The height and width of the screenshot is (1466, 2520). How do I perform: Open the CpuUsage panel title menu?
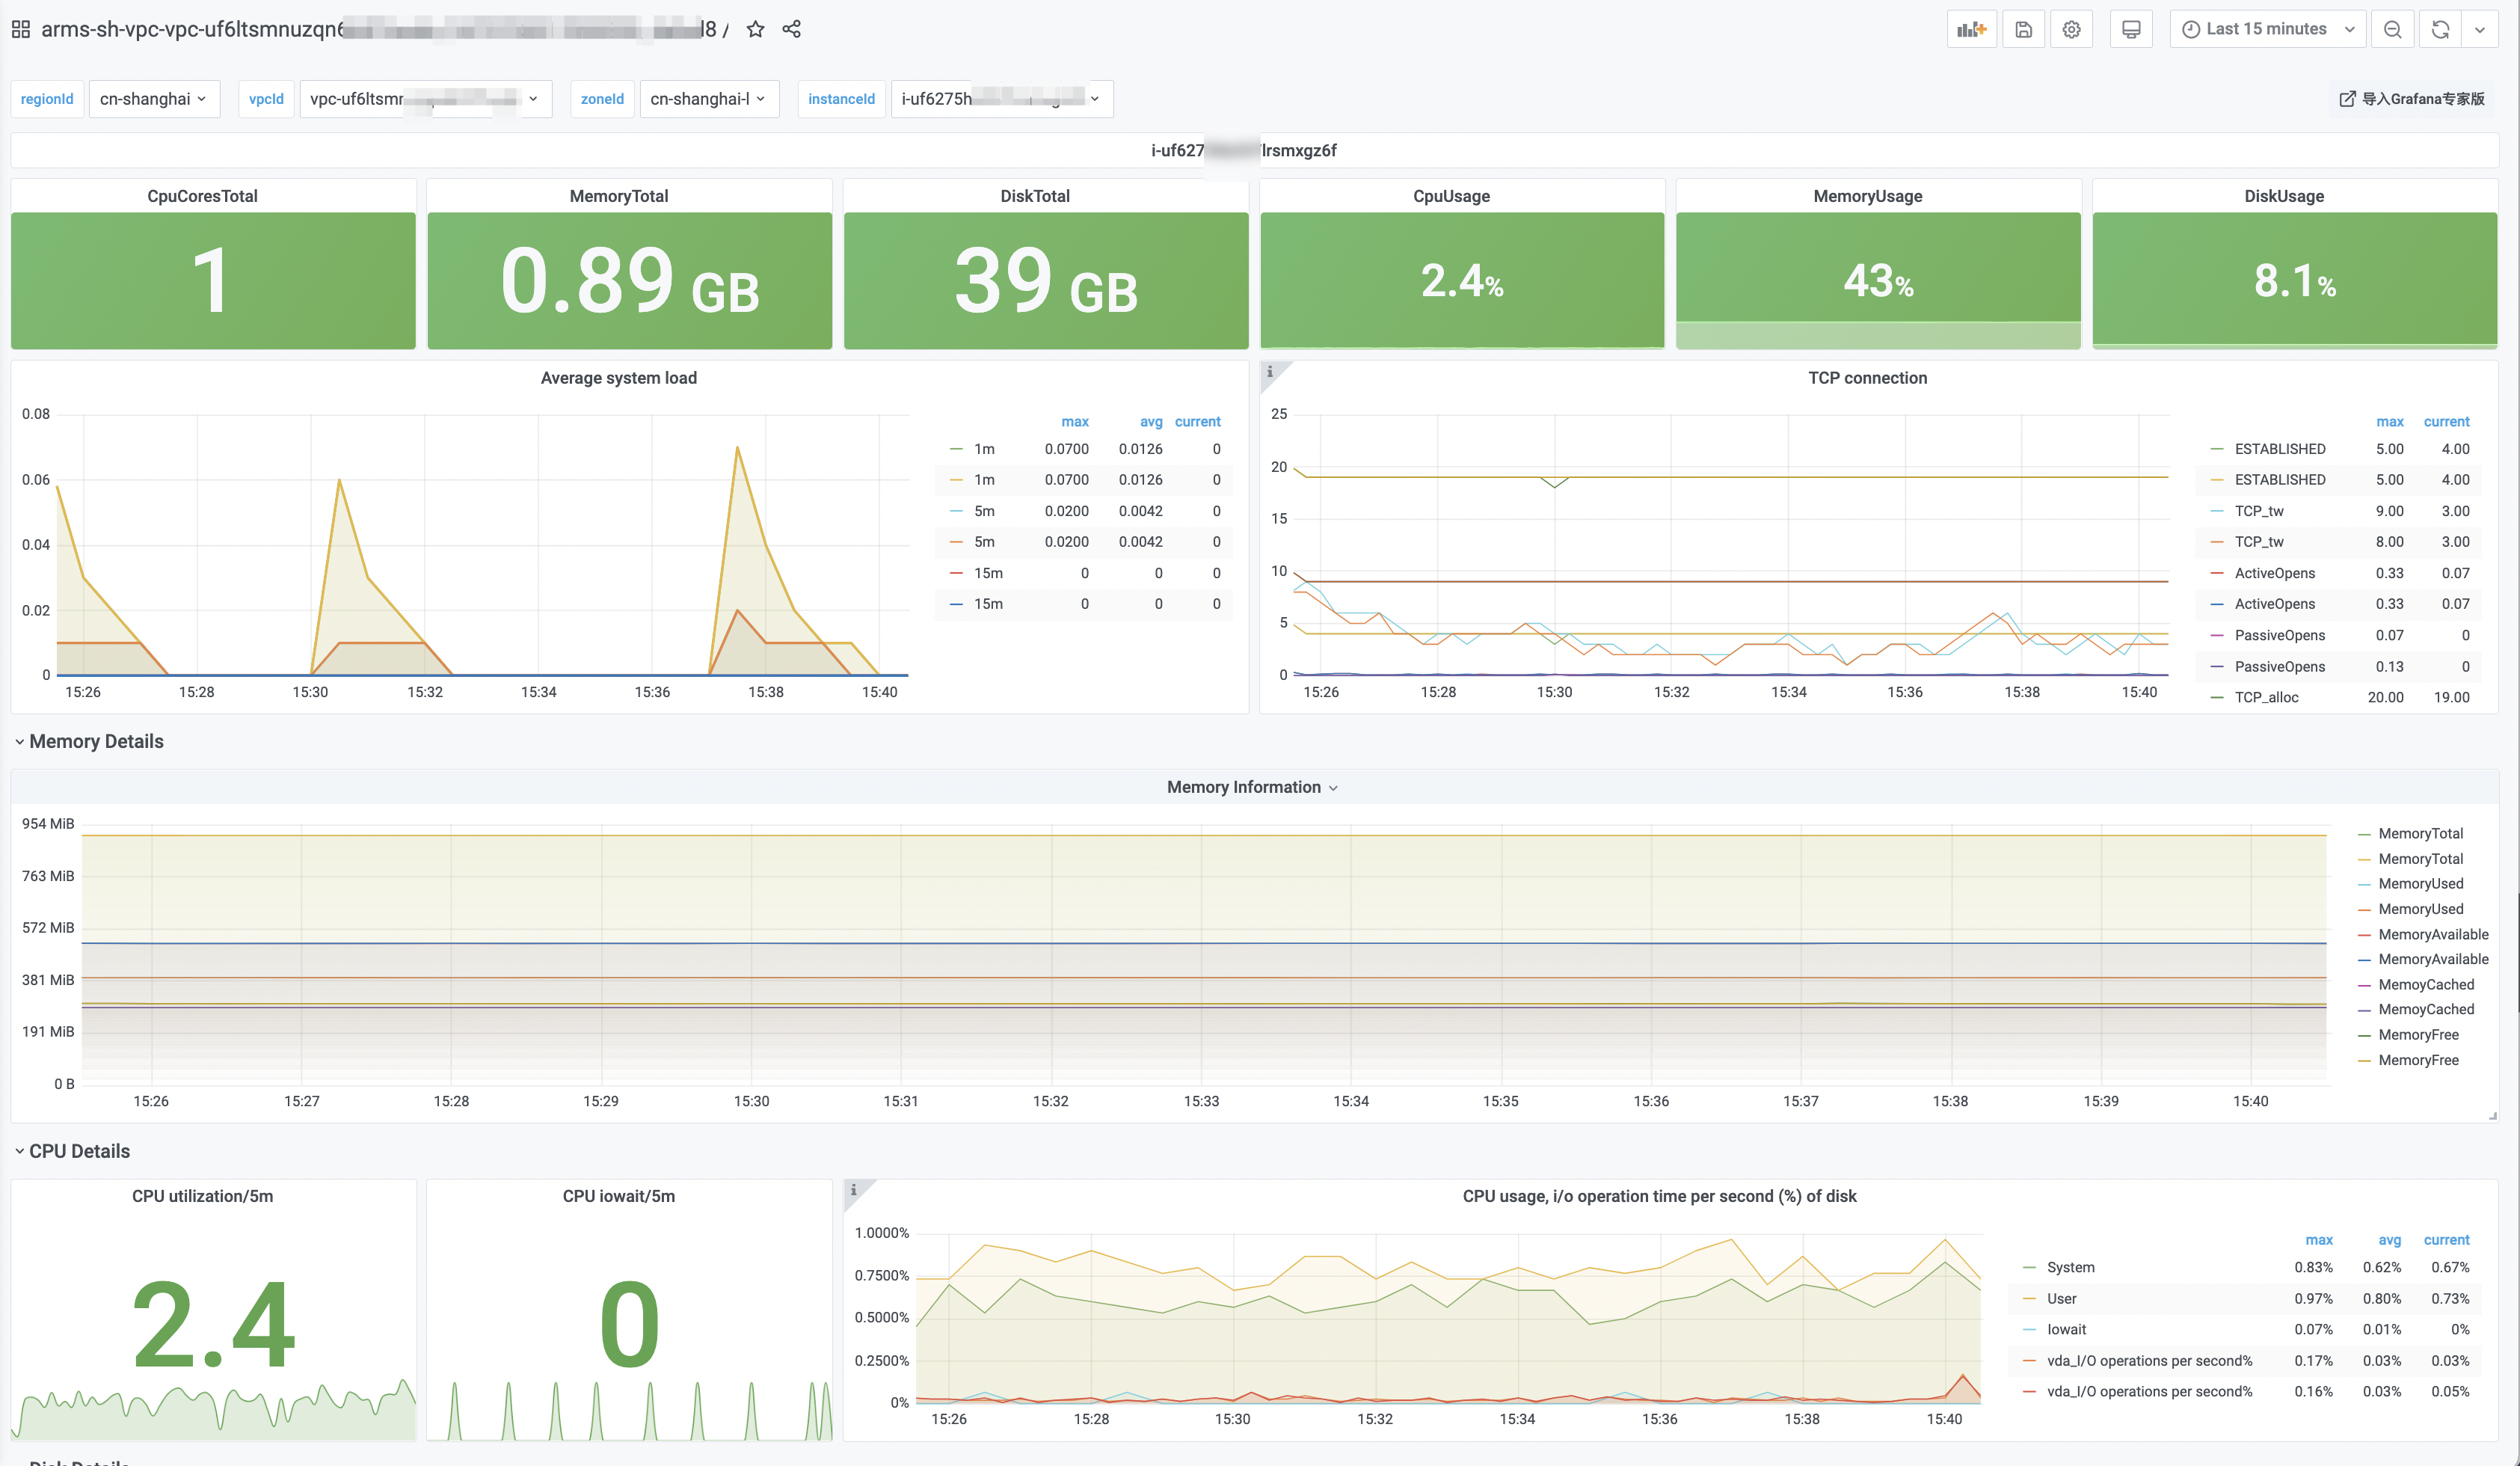coord(1451,196)
